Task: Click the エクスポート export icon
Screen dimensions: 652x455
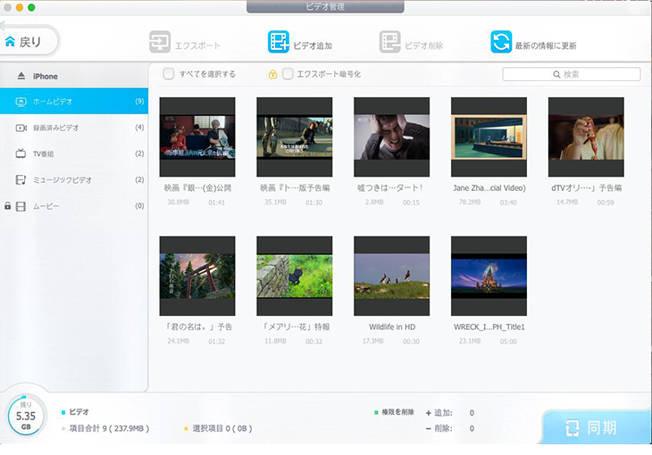Action: tap(160, 43)
